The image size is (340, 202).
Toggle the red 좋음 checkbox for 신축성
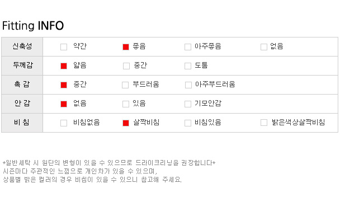coord(126,47)
